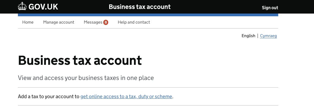314x109 pixels.
Task: Click the blue banner bar under header
Action: point(148,15)
